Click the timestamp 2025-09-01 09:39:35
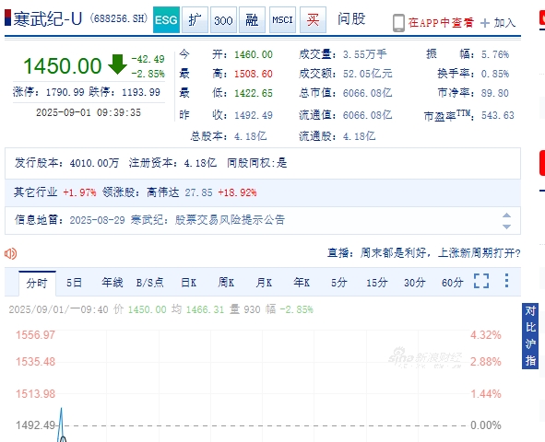Screen dimensions: 545x442 [89, 112]
